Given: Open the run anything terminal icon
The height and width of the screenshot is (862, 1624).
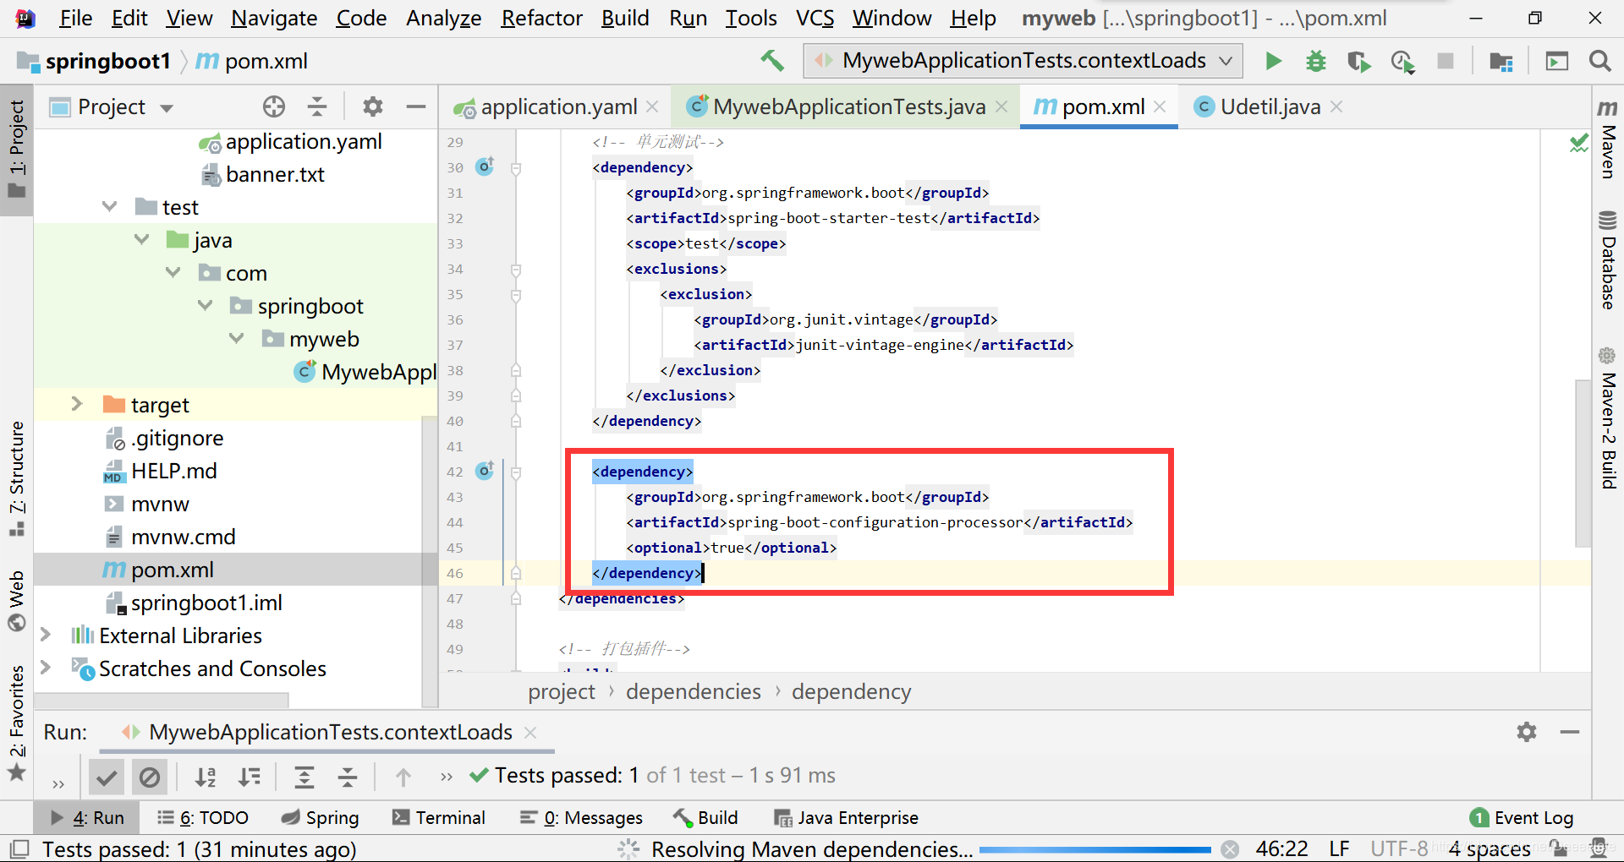Looking at the screenshot, I should point(1556,61).
